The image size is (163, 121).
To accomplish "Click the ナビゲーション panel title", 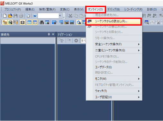I will coord(65,35).
